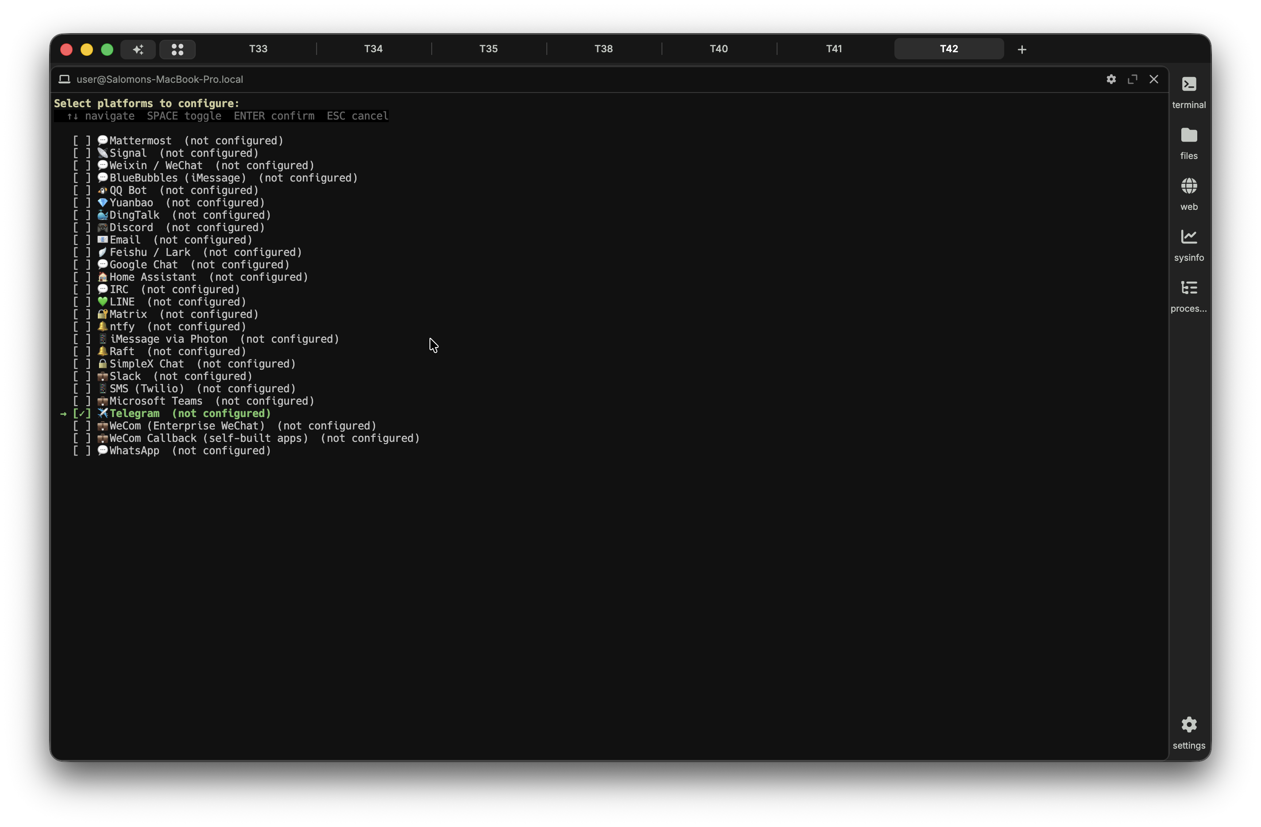Toggle the Microsoft Teams checkbox

click(x=81, y=401)
